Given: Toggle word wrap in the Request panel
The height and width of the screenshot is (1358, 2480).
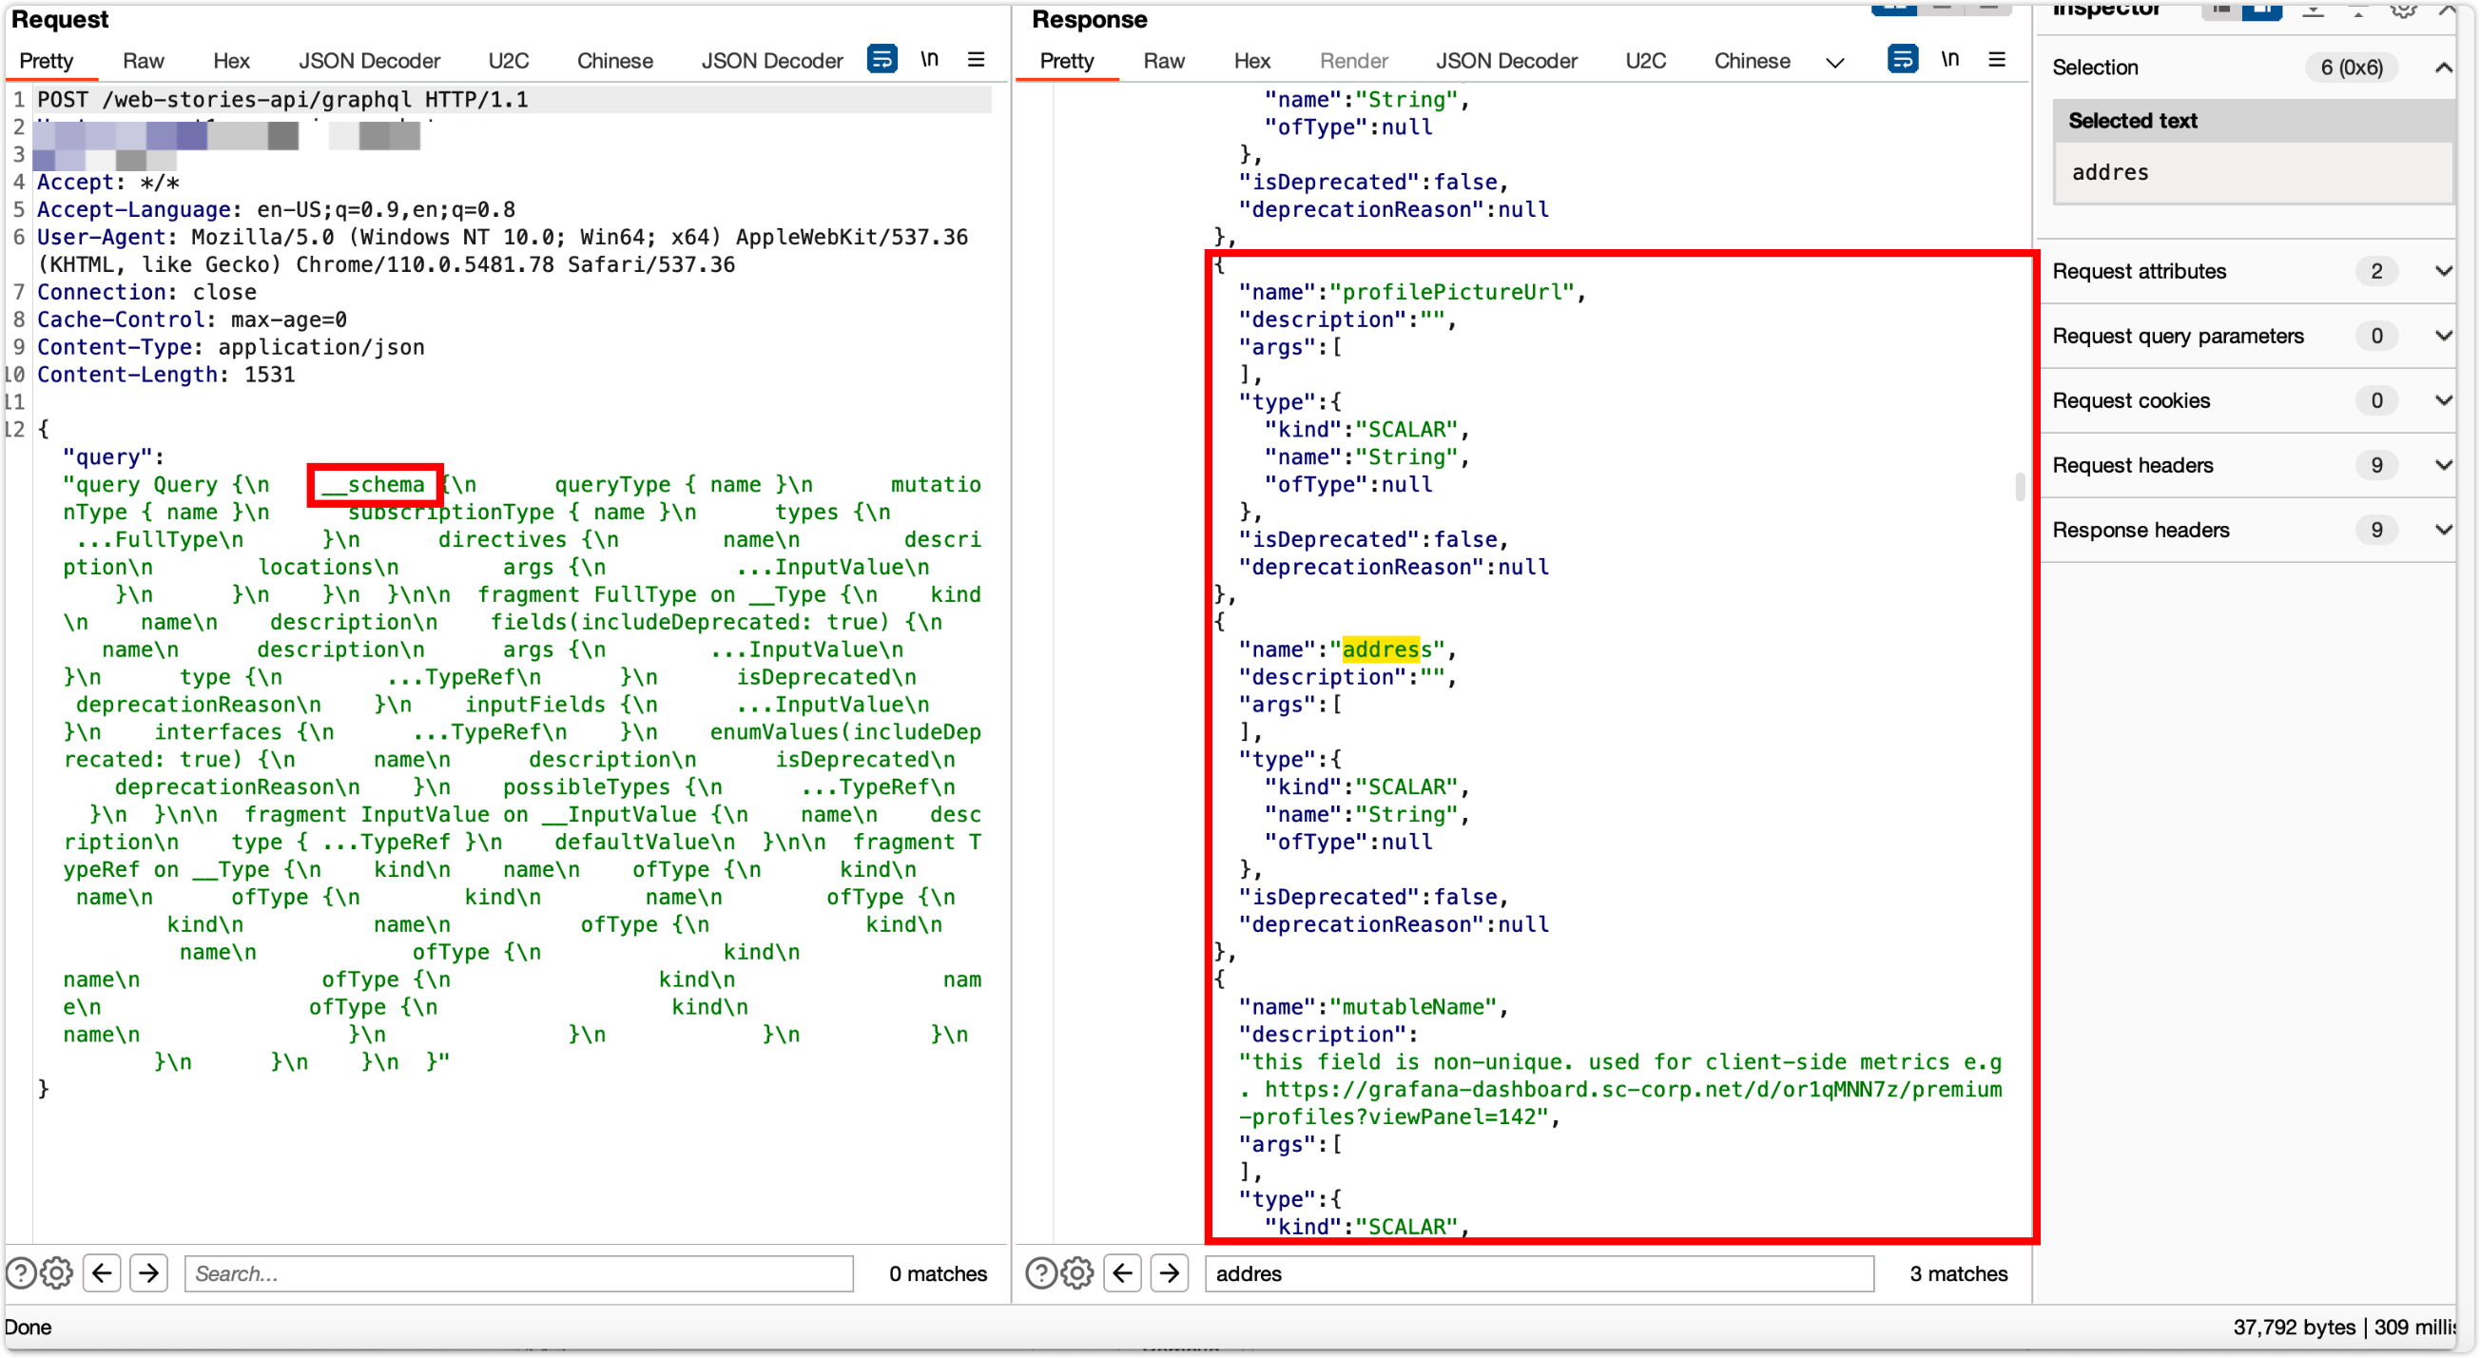Looking at the screenshot, I should click(x=881, y=60).
